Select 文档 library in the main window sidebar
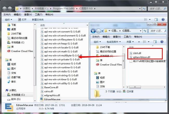Image resolution: width=169 pixels, height=114 pixels. (x=11, y=73)
